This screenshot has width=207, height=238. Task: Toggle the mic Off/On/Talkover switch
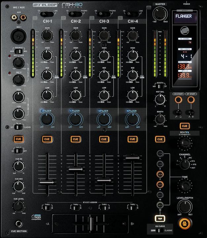pos(19,127)
